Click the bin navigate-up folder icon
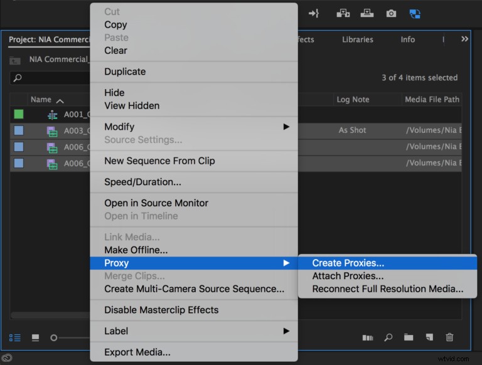 coord(15,60)
